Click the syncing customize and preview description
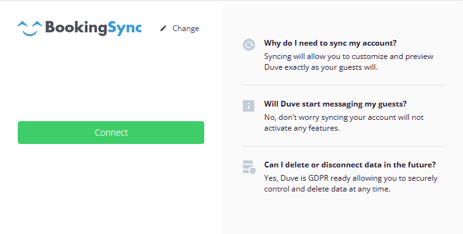The width and height of the screenshot is (463, 234). [x=349, y=62]
